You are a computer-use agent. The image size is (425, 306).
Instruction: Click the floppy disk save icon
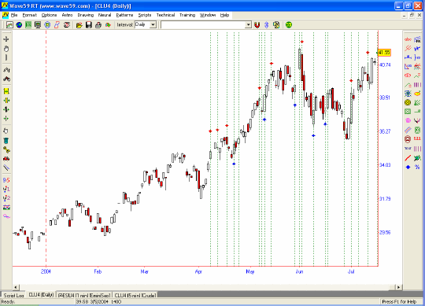pos(89,25)
